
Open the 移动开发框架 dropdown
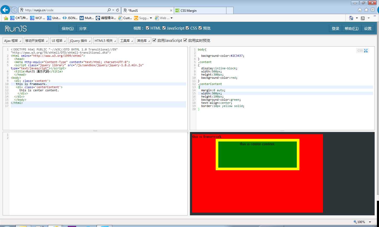click(36, 41)
